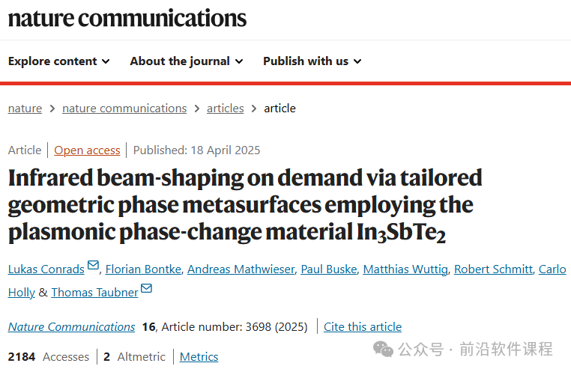The height and width of the screenshot is (372, 571).
Task: Go to nature breadcrumb link
Action: (x=25, y=109)
